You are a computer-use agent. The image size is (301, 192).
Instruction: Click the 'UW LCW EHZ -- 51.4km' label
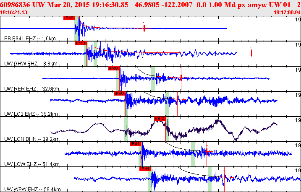32,164
